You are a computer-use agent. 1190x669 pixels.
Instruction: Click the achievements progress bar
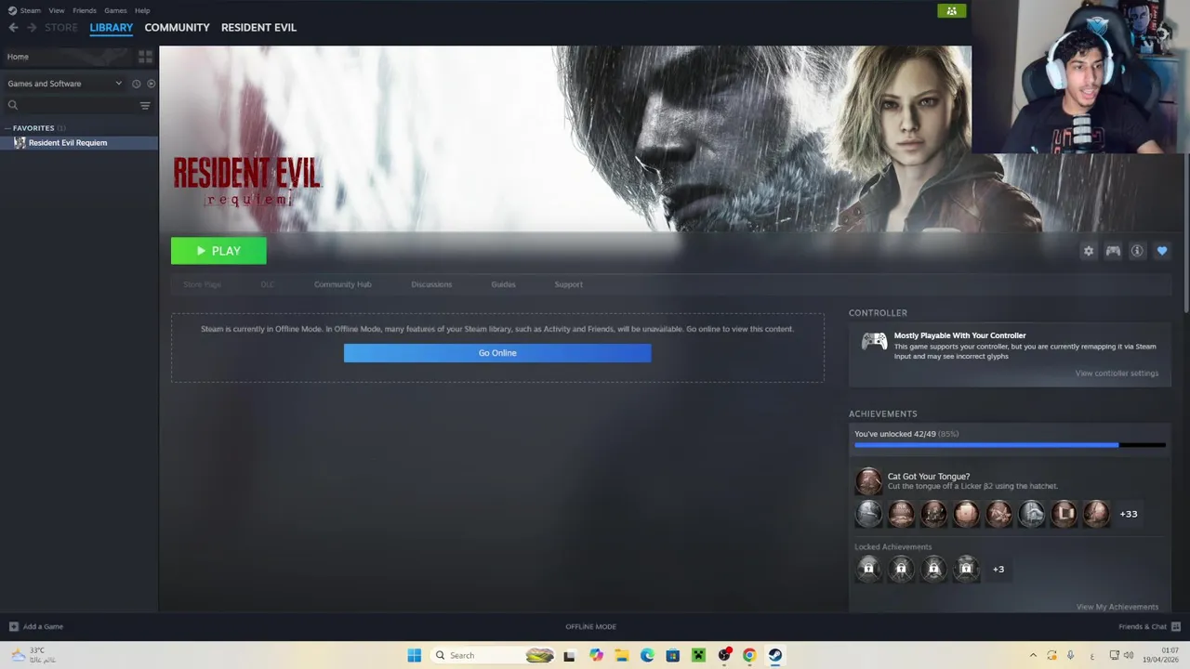(x=1010, y=445)
